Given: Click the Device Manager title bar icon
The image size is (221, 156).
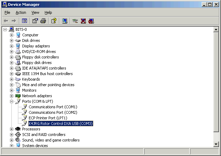Looking at the screenshot, I should 5,4.
